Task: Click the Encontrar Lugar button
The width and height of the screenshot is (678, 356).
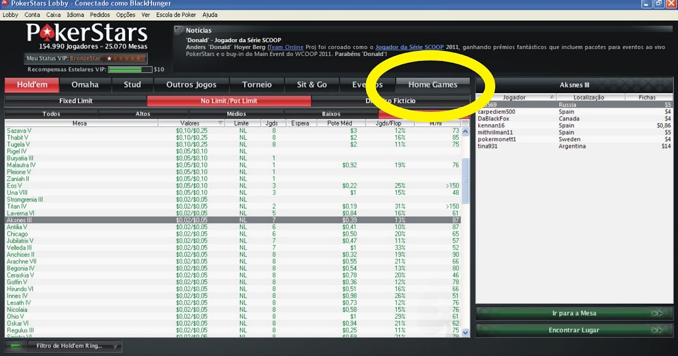Action: click(x=574, y=330)
